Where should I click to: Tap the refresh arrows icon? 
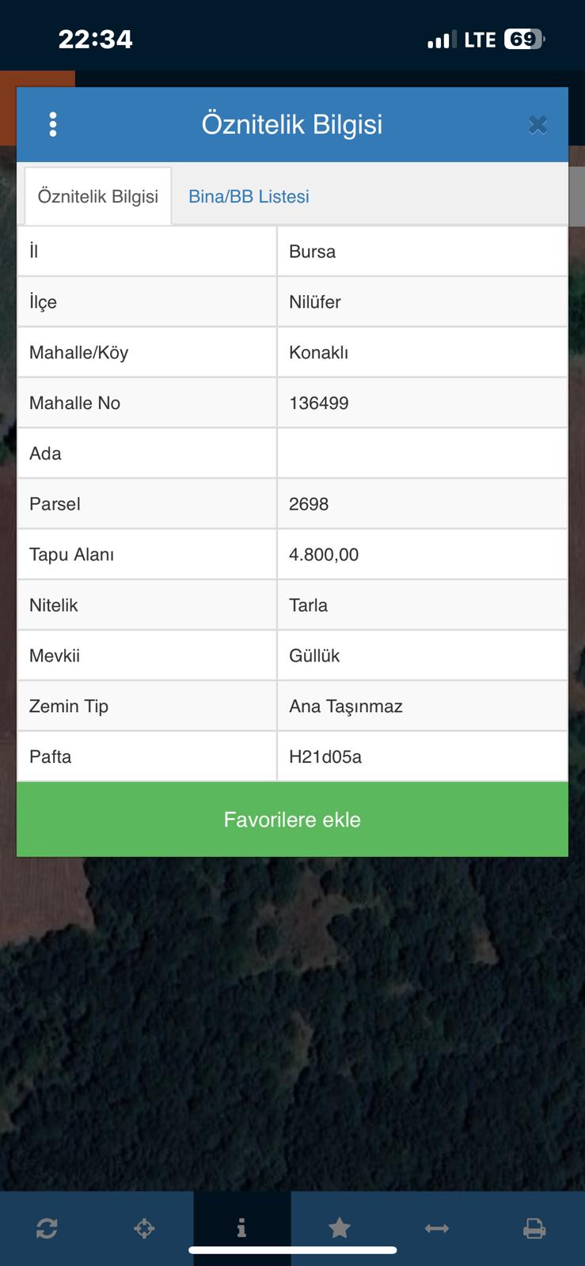[47, 1228]
